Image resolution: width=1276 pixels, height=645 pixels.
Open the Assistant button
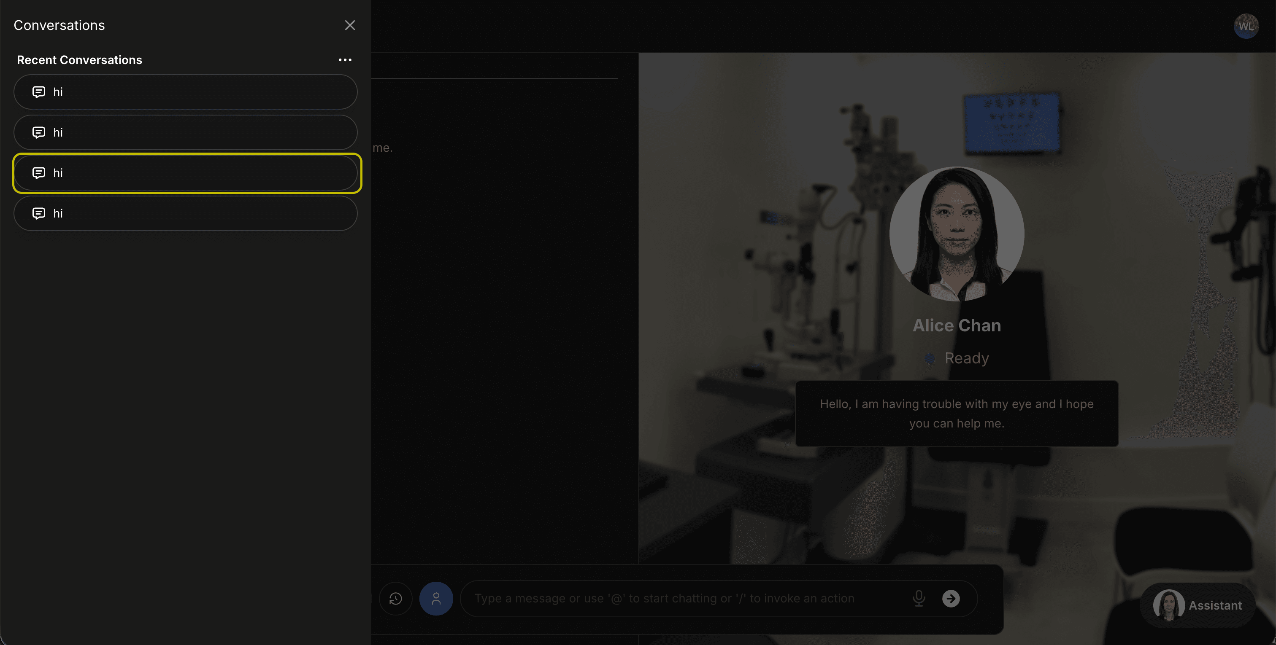(x=1197, y=605)
